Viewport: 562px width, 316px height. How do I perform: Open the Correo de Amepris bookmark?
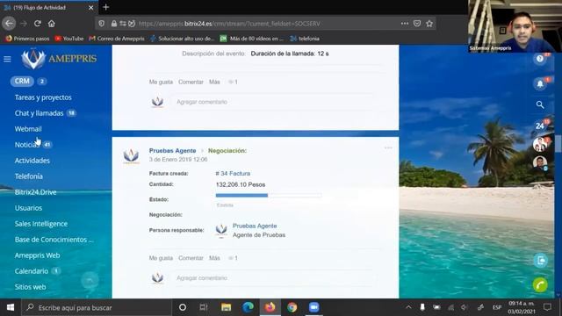tap(117, 39)
